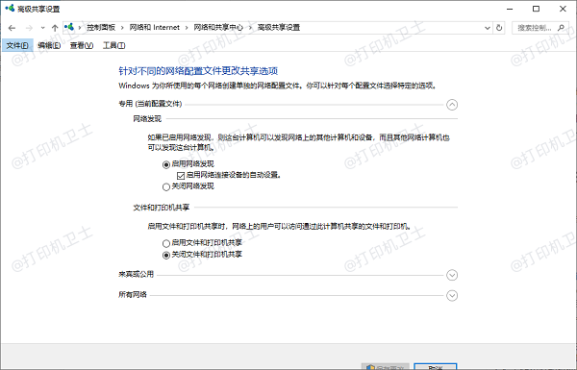Go back with the left arrow
This screenshot has height=370, width=577.
(x=12, y=28)
